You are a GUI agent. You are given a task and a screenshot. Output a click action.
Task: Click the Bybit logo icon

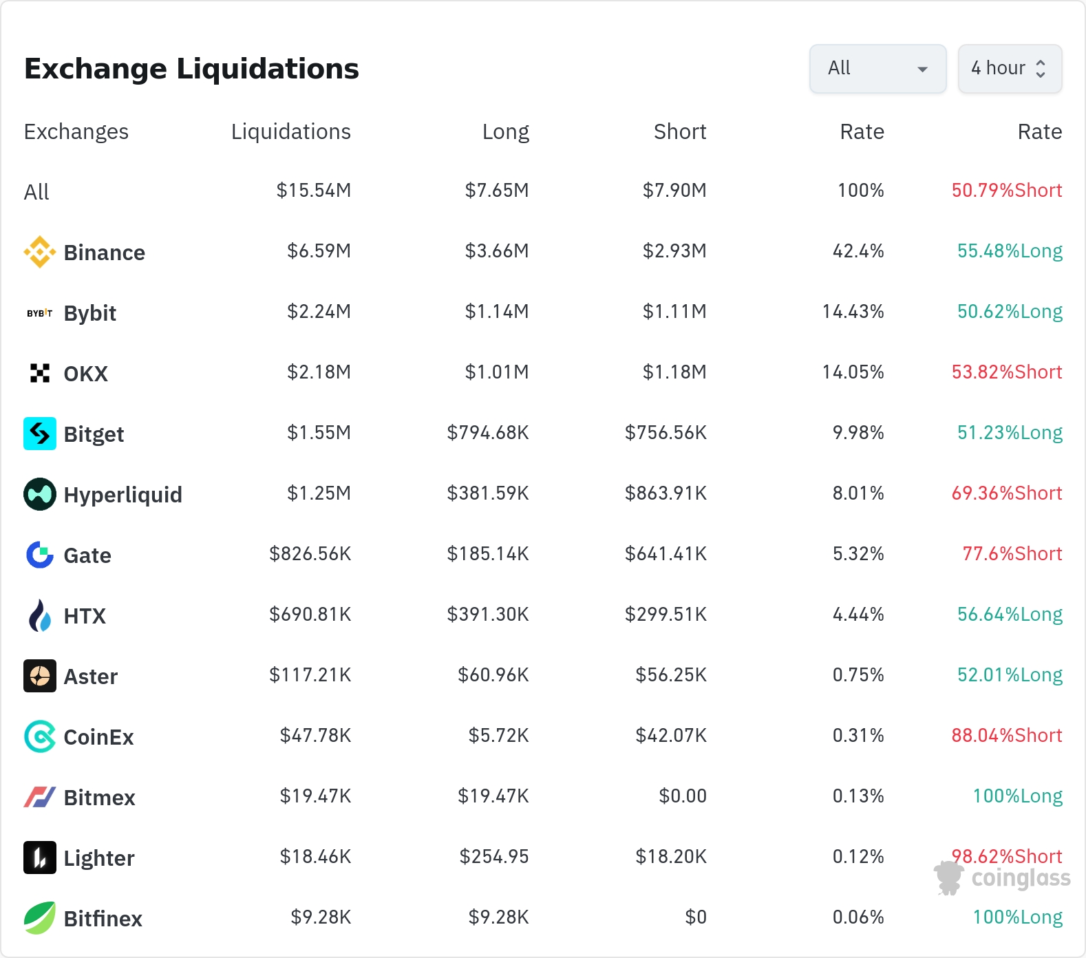(40, 313)
